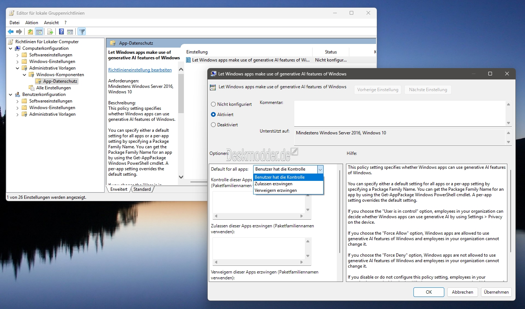Select Windows-Einstellungen under Benutzerkonfiguration
This screenshot has width=525, height=309.
pos(52,108)
